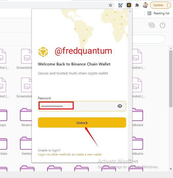Viewport: 173px width, 178px height.
Task: Open the folder ending in 'rdboard'
Action: tap(138, 115)
